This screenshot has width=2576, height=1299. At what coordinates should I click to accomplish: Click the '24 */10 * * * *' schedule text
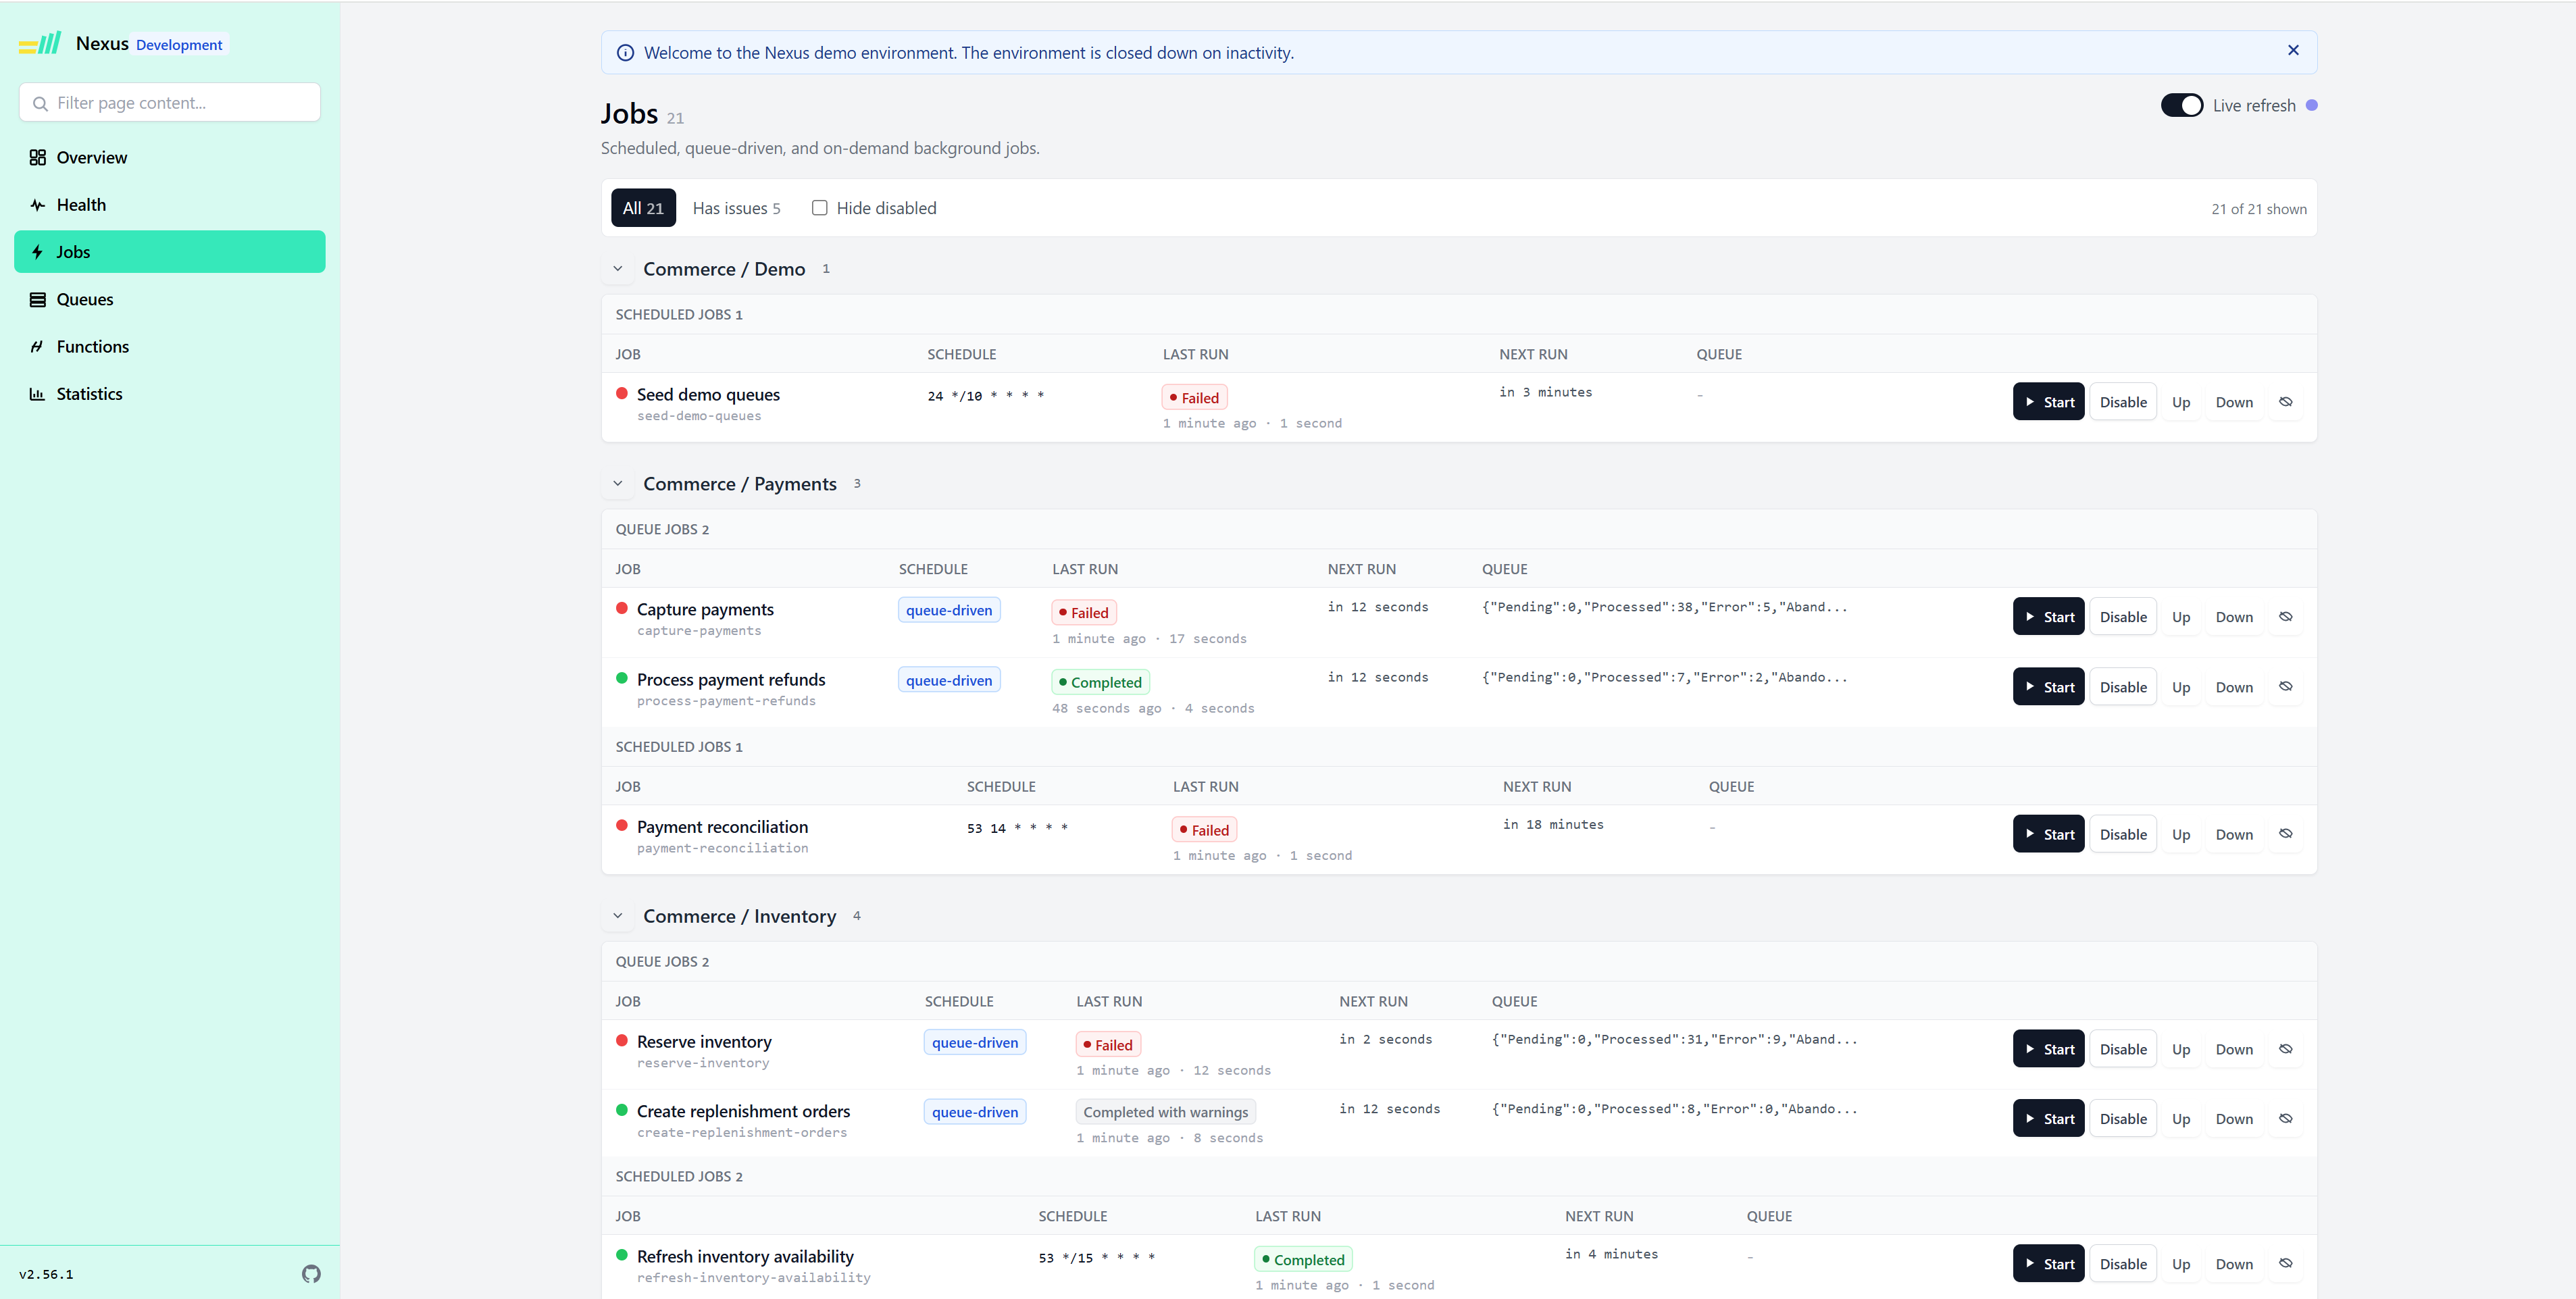click(x=985, y=396)
